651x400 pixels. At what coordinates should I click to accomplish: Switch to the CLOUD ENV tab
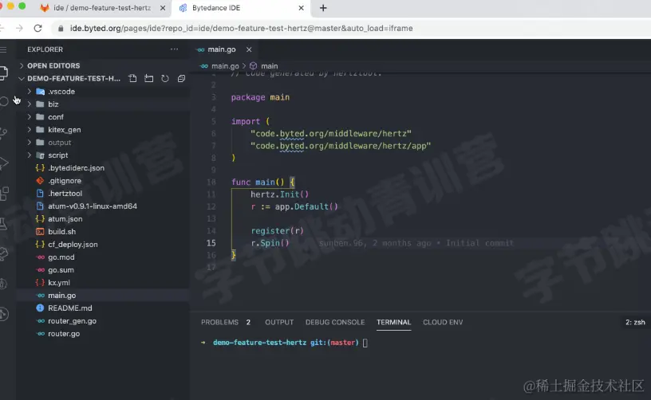click(x=443, y=322)
